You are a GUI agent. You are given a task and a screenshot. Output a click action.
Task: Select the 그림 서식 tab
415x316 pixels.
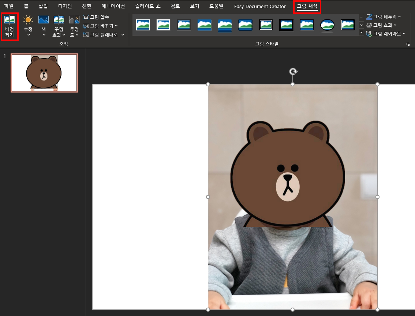pos(307,6)
